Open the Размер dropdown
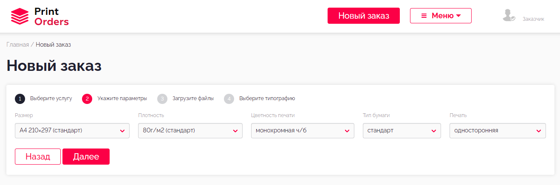 [72, 131]
